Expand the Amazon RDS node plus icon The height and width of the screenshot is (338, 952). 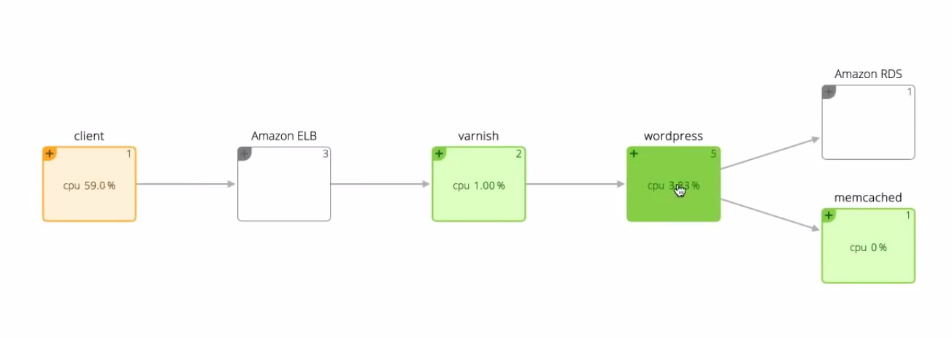pyautogui.click(x=828, y=91)
